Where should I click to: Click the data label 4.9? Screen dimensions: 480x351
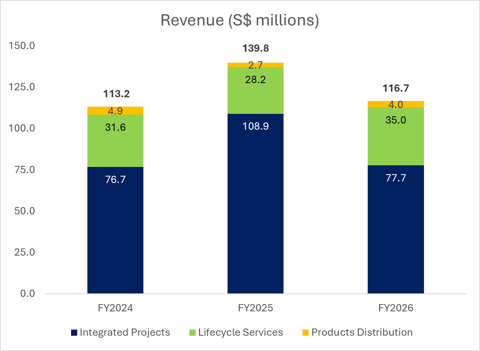point(115,111)
